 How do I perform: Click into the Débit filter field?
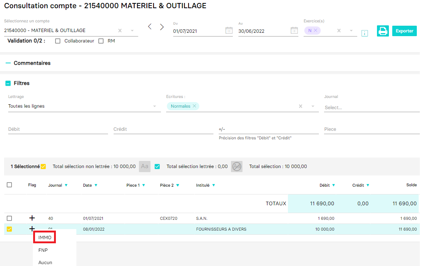pos(58,129)
